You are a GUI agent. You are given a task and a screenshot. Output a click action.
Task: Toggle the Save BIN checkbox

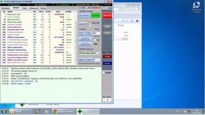coord(90,23)
